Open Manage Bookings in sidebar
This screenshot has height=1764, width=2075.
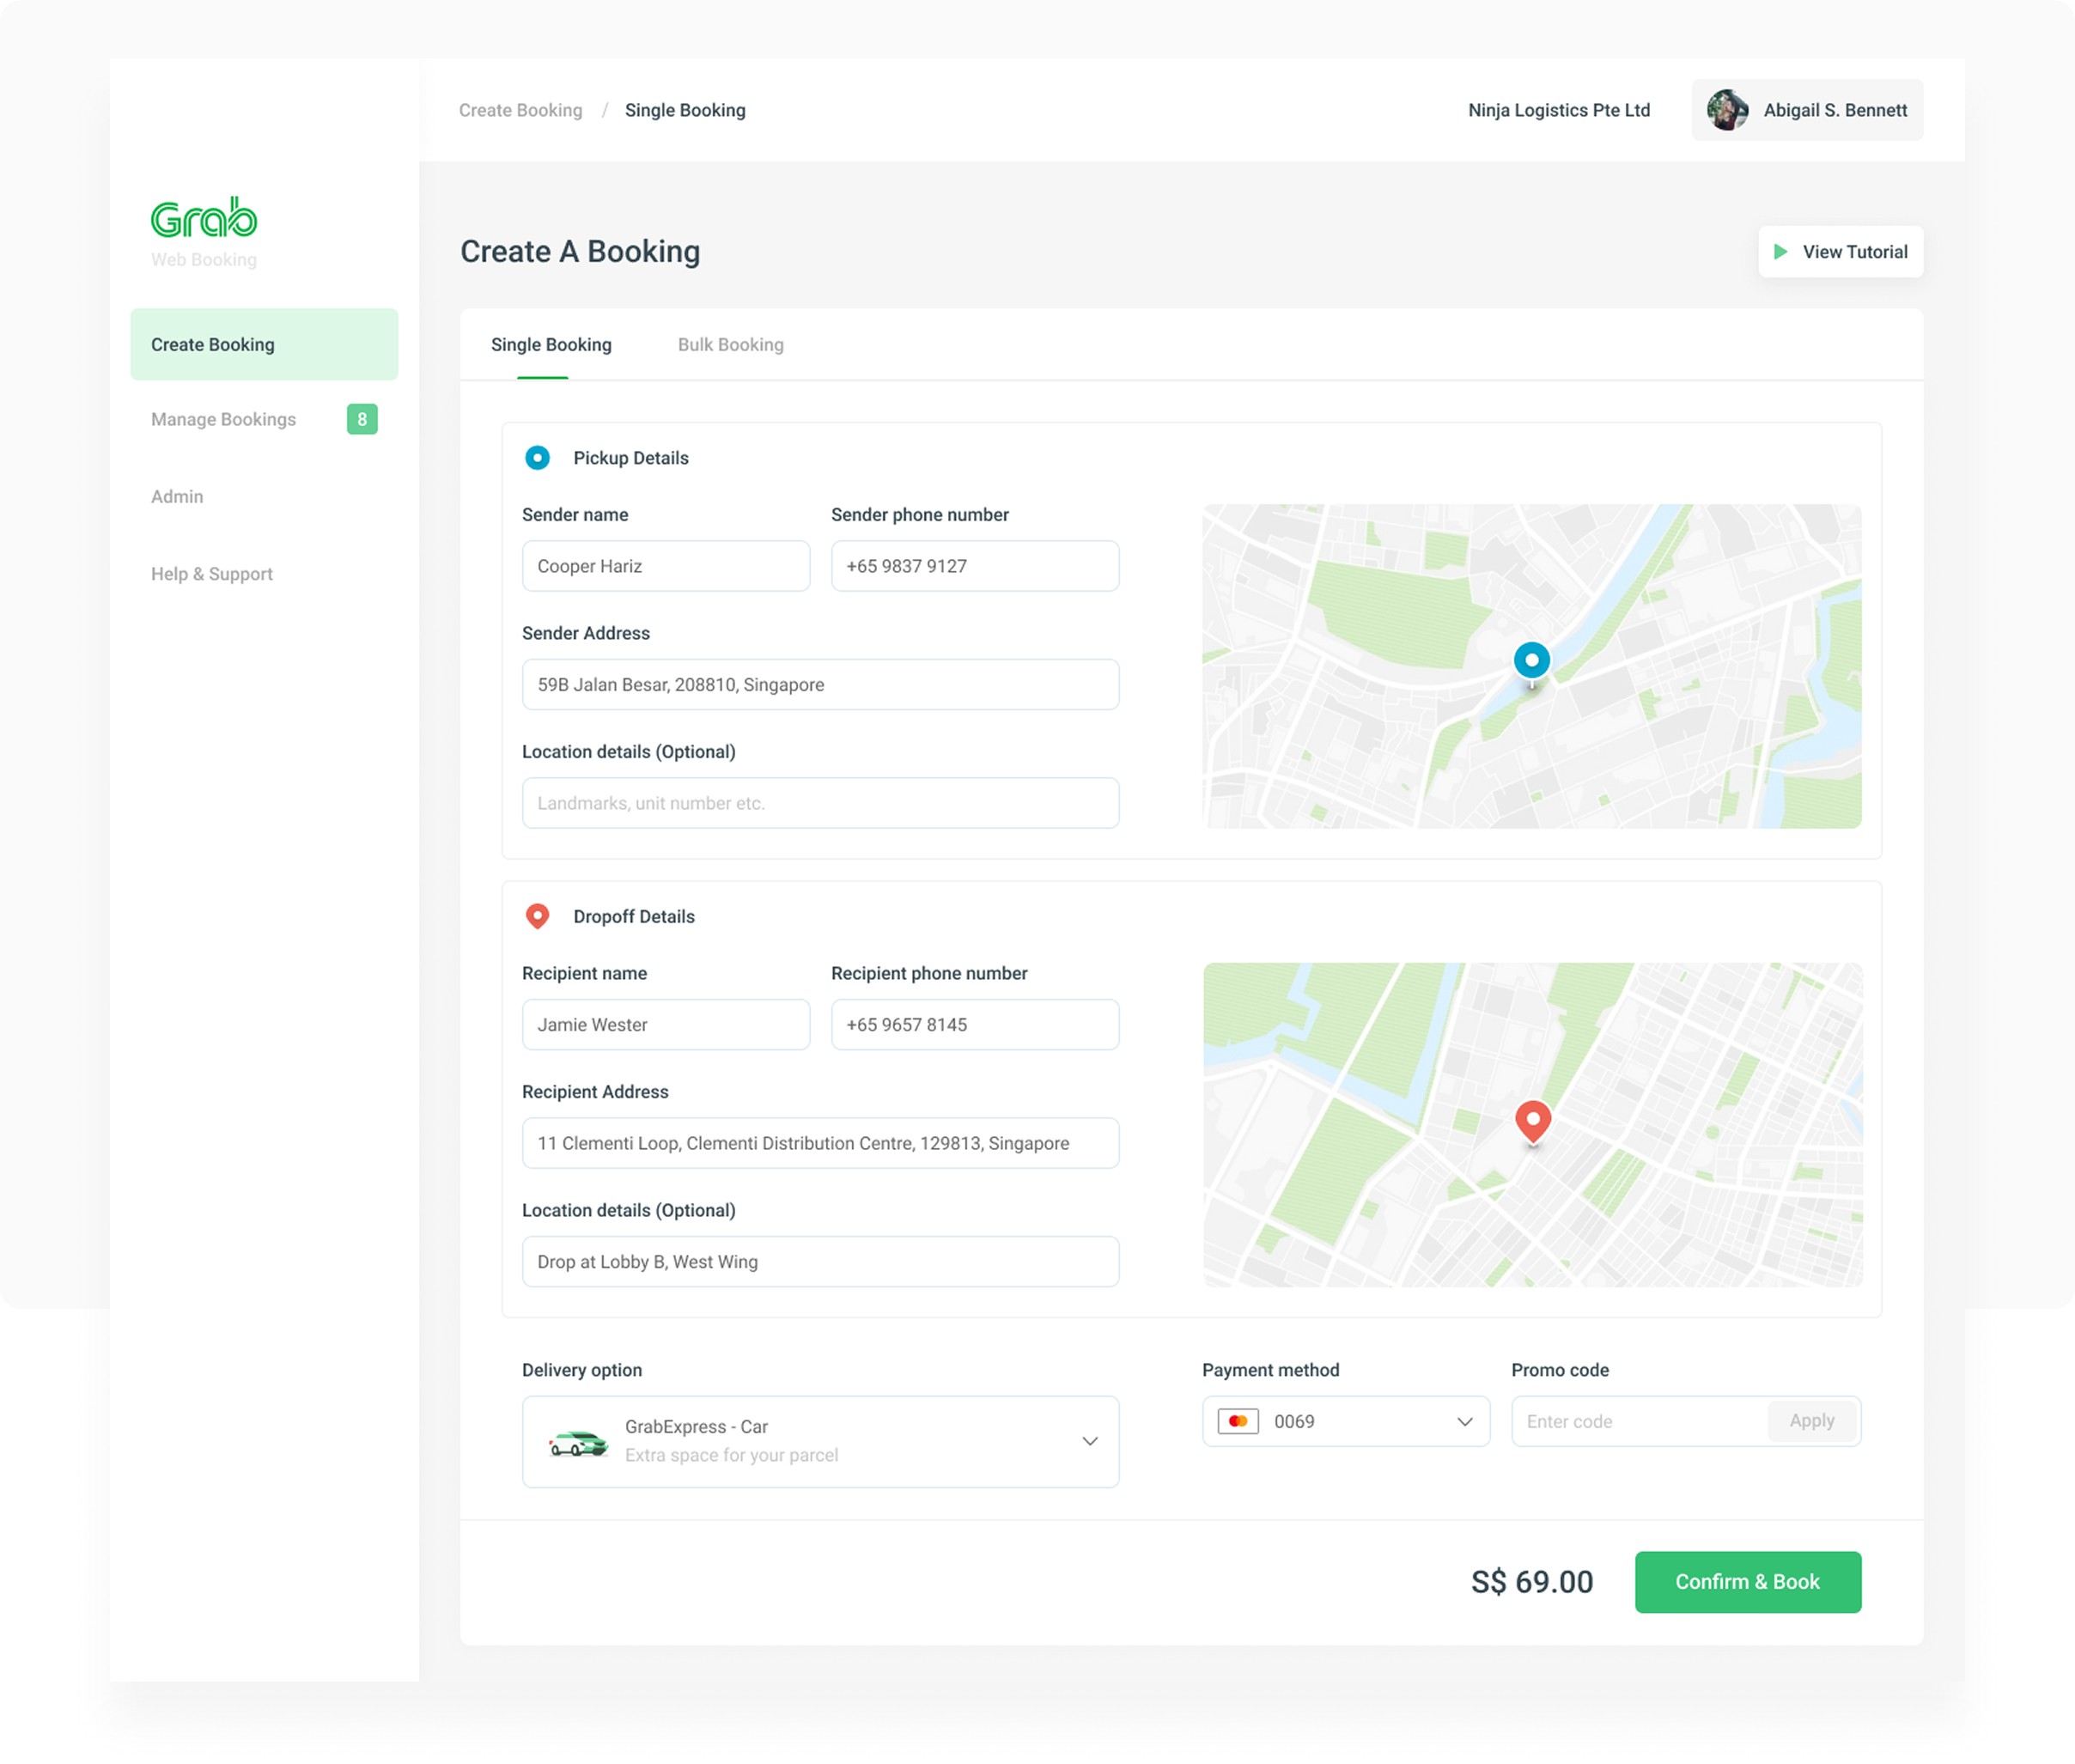pyautogui.click(x=223, y=419)
